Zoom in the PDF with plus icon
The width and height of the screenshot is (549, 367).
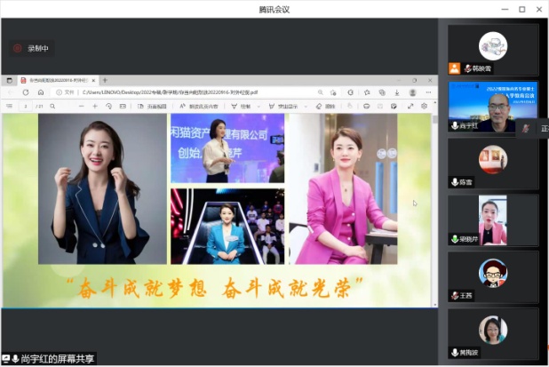pyautogui.click(x=94, y=106)
